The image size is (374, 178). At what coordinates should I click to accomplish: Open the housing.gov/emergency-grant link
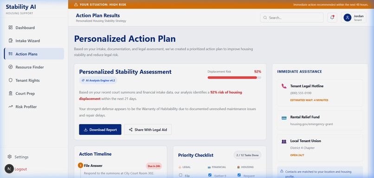pyautogui.click(x=311, y=124)
